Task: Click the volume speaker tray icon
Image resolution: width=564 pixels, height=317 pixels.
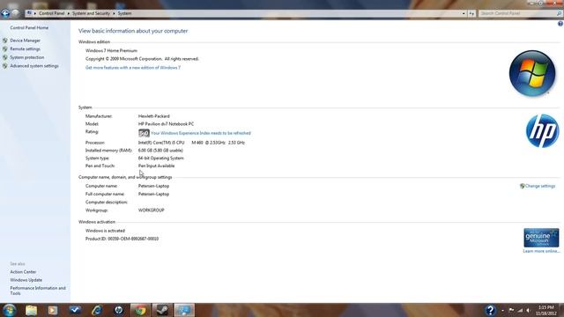Action: [x=529, y=310]
